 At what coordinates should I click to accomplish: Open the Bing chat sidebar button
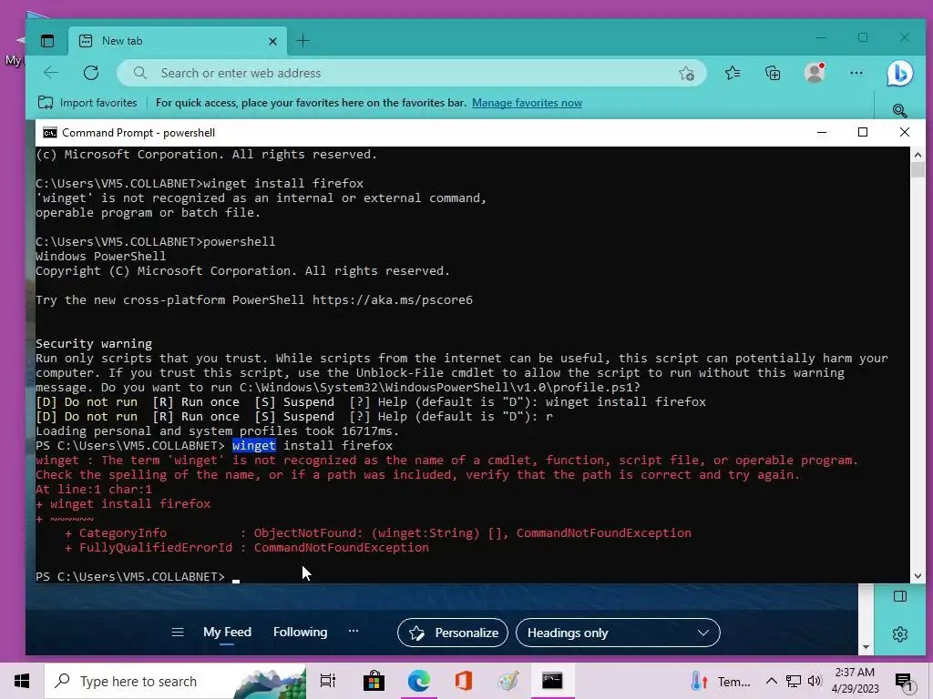(899, 73)
